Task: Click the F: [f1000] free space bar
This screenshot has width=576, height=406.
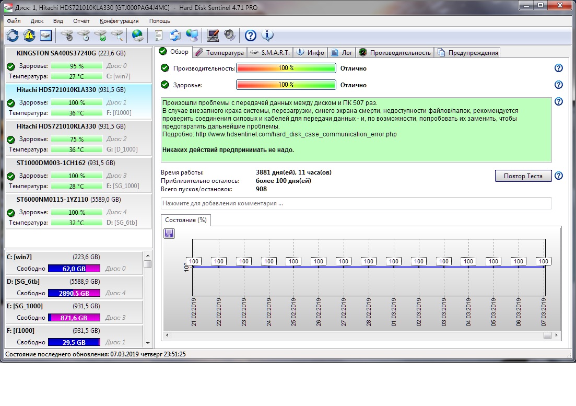Action: pos(74,342)
